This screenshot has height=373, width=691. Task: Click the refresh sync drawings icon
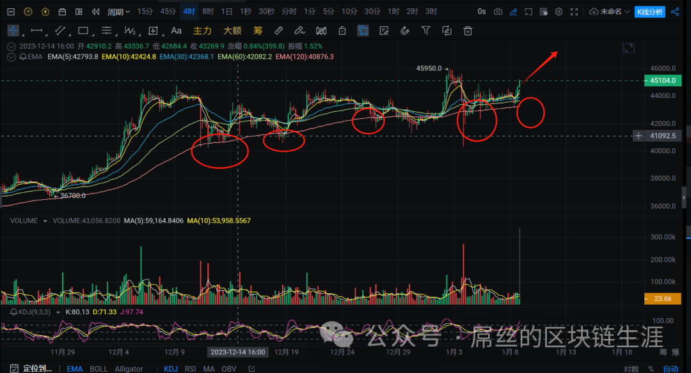click(447, 31)
